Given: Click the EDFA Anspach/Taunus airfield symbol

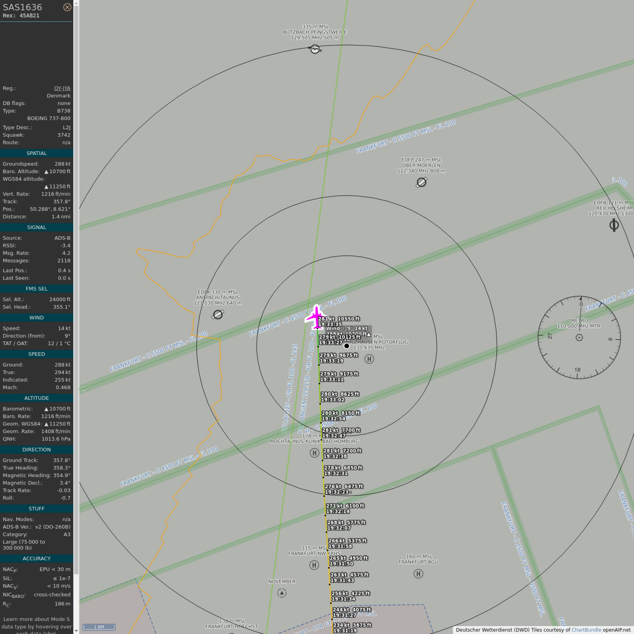Looking at the screenshot, I should point(218,314).
